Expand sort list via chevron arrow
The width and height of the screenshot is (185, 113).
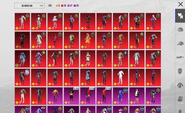(x=41, y=6)
